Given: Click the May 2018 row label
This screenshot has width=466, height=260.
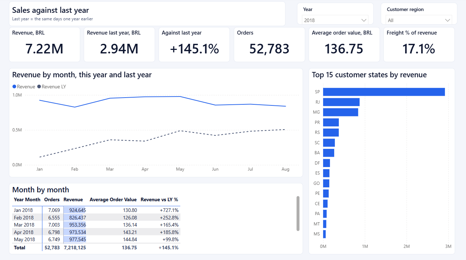Looking at the screenshot, I should point(24,239).
